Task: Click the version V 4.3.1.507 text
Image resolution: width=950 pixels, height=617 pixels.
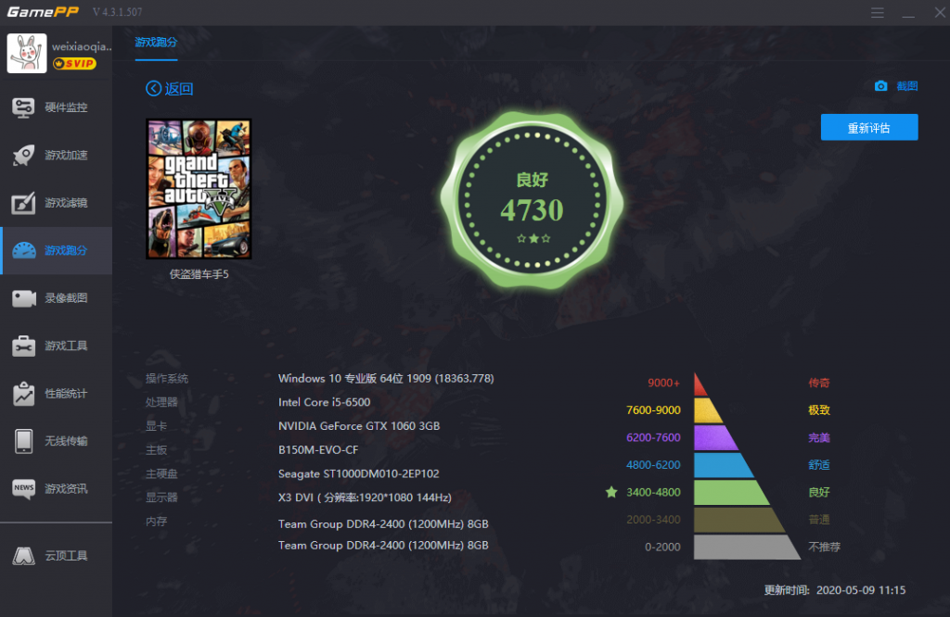Action: 118,12
